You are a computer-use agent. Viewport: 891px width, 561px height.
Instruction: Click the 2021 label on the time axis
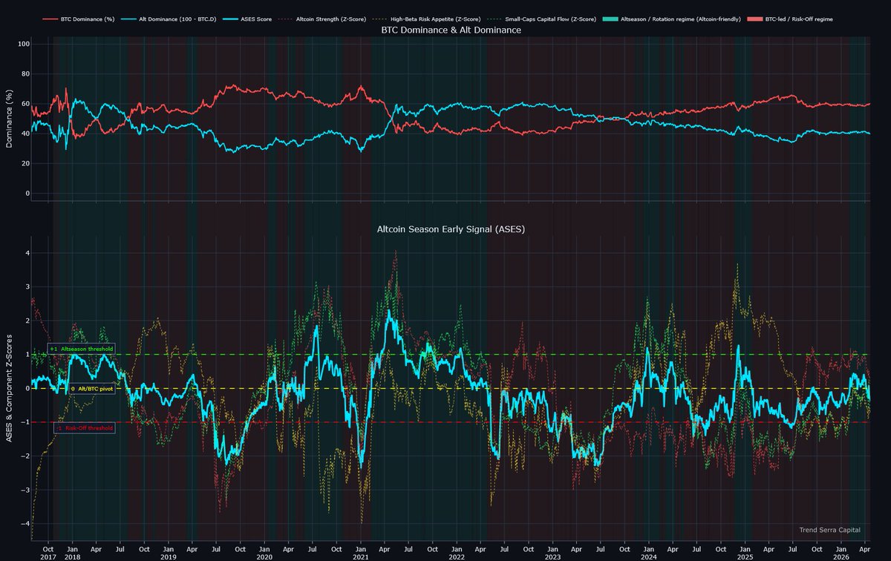[x=360, y=556]
